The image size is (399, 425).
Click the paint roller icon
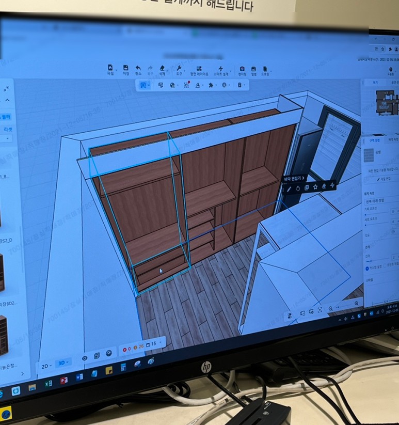tap(161, 85)
